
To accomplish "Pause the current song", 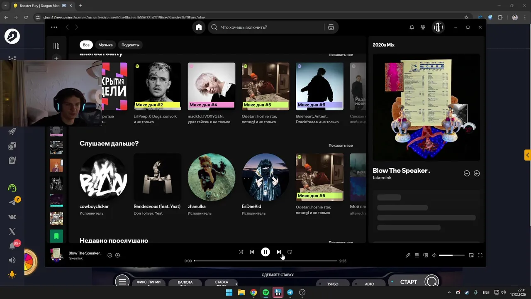I will (265, 252).
